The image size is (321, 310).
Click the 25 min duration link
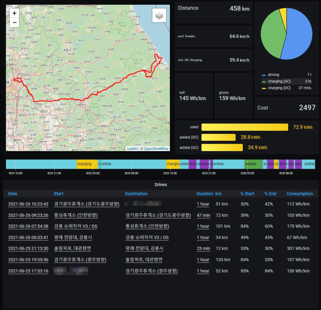coord(203,249)
